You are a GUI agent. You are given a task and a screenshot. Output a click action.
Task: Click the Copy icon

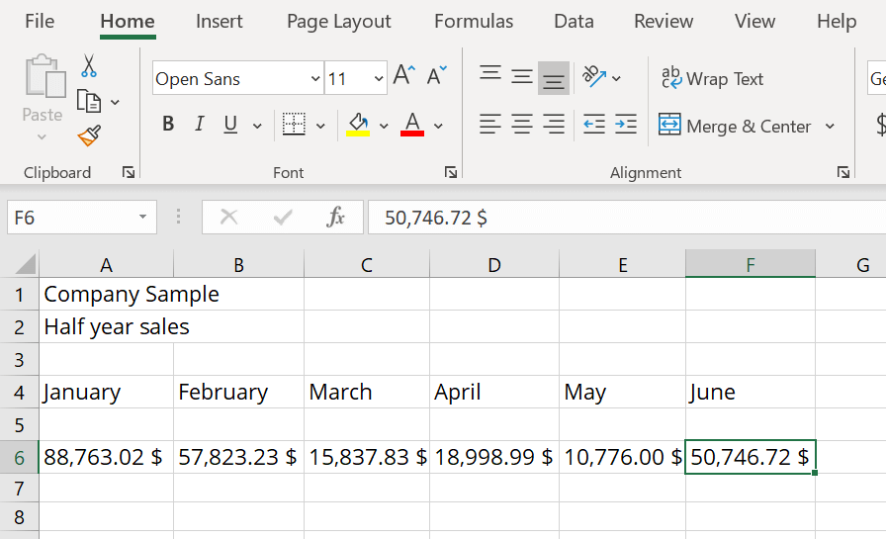click(89, 102)
